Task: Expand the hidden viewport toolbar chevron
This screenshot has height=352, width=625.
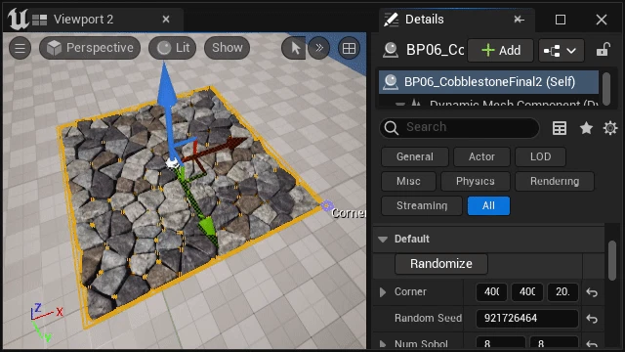Action: (319, 48)
